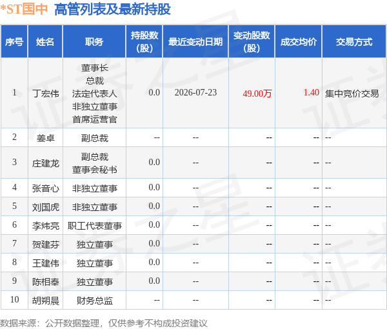The image size is (387, 329).
Task: Select the 最近变动日期 column header
Action: tap(195, 42)
